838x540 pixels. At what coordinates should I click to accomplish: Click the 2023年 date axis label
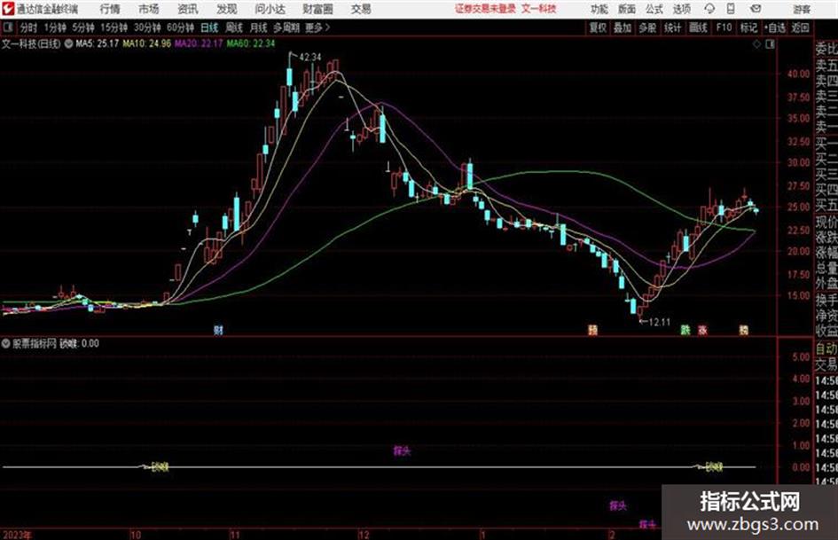17,535
